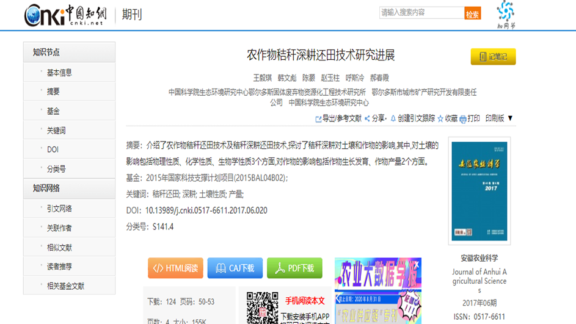
Task: Click the HTML阅读 button
Action: click(175, 268)
